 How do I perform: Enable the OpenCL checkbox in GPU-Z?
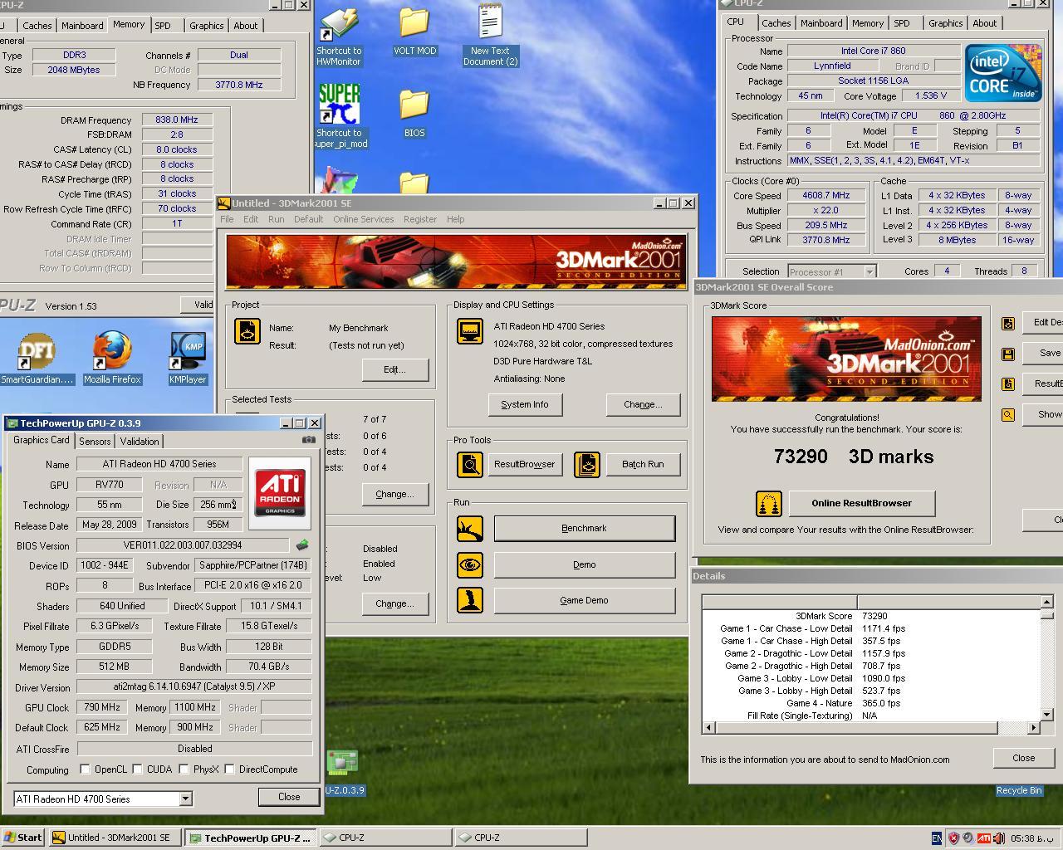pos(85,769)
